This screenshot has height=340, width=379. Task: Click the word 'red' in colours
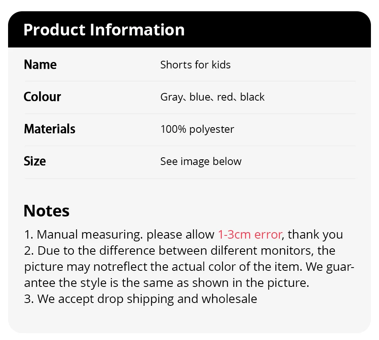(225, 97)
